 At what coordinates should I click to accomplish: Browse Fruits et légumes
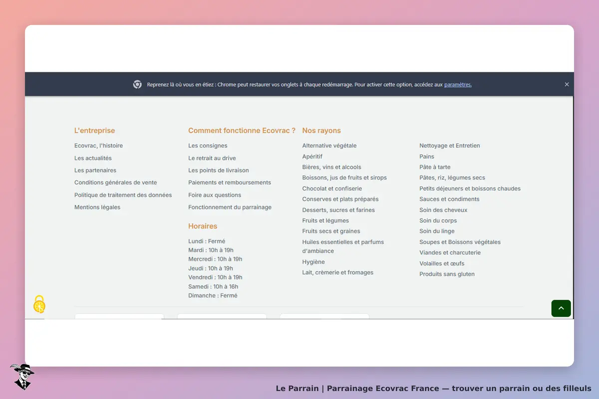coord(325,220)
